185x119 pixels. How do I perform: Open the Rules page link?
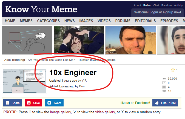(x=147, y=5)
